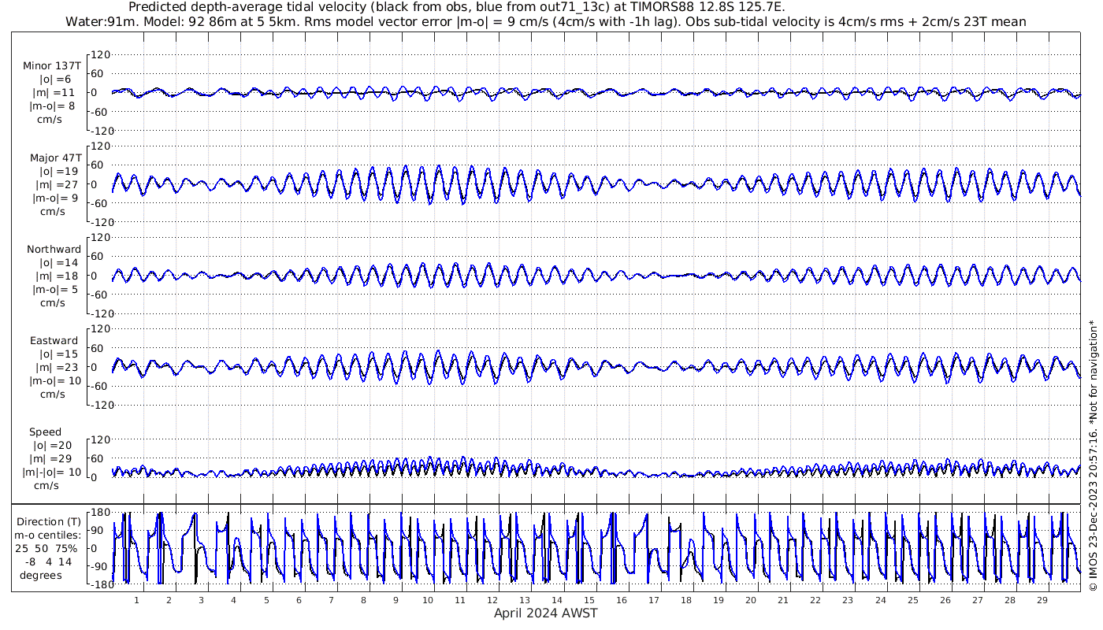Click the '|m|-|o|= 10' value under Speed
The height and width of the screenshot is (630, 1103).
[x=52, y=472]
